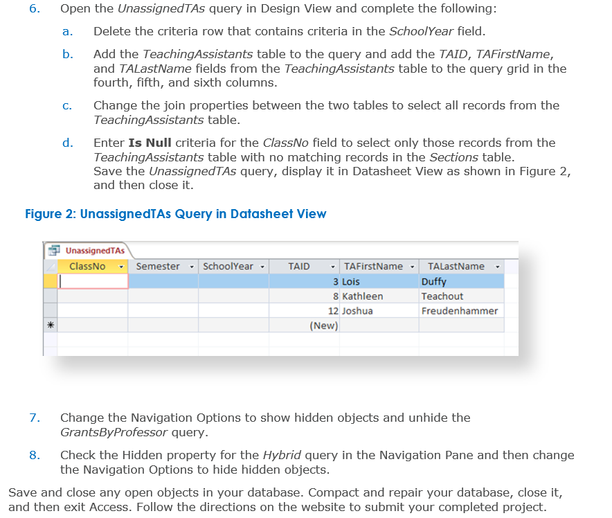Click the Semester column header
Image resolution: width=612 pixels, height=518 pixels.
(x=161, y=265)
